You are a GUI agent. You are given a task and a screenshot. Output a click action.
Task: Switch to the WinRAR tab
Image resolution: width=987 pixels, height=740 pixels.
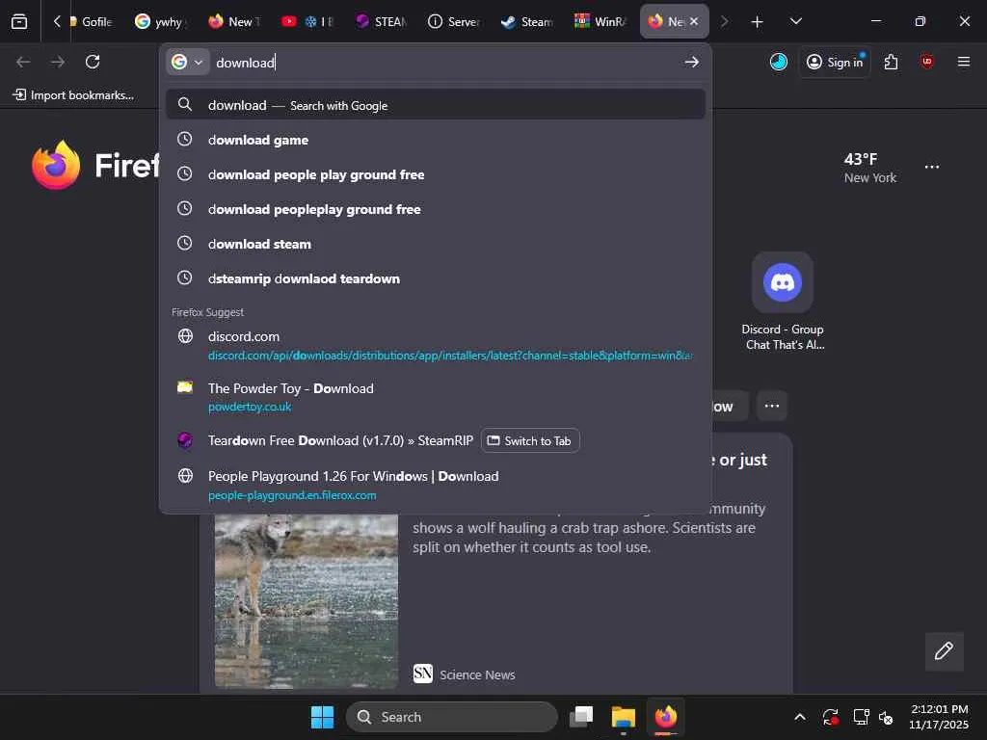[x=600, y=21]
